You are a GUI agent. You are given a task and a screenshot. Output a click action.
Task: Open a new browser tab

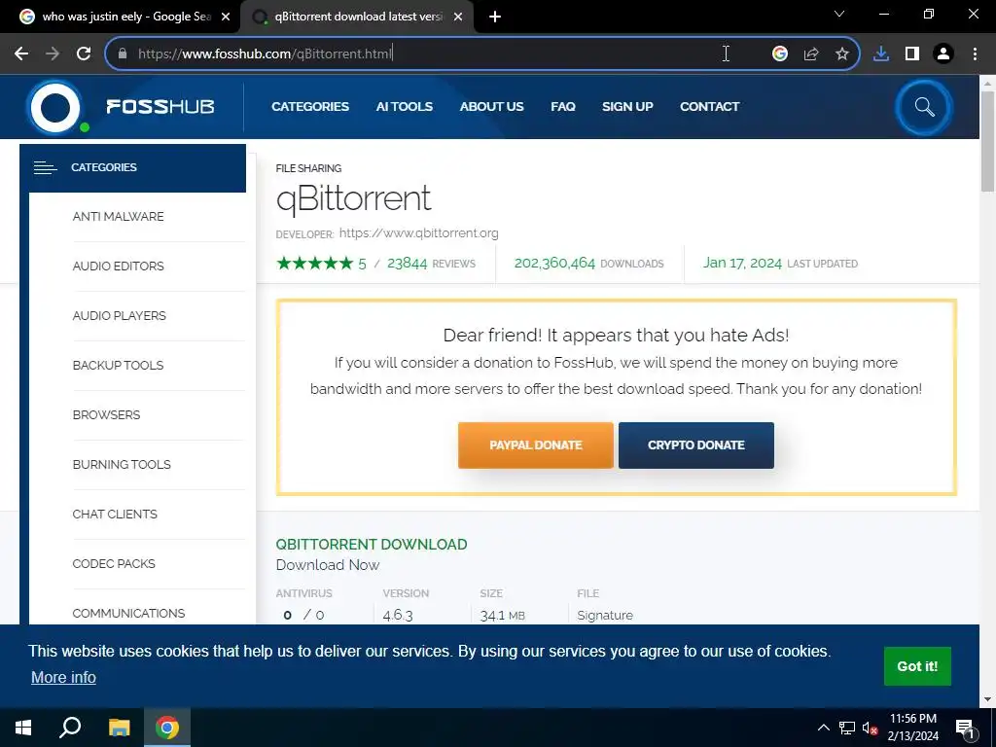click(495, 17)
